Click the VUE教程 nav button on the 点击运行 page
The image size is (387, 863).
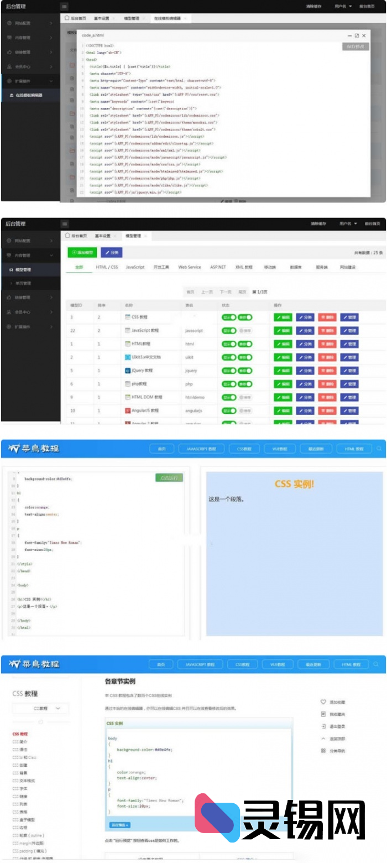click(x=279, y=449)
